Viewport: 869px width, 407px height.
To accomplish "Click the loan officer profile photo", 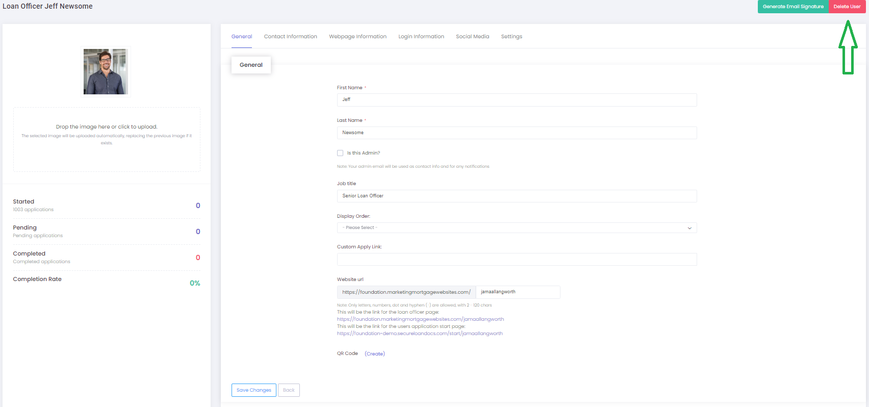I will (x=106, y=71).
